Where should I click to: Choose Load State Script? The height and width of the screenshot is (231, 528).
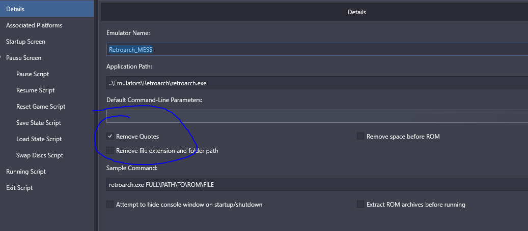[x=39, y=139]
